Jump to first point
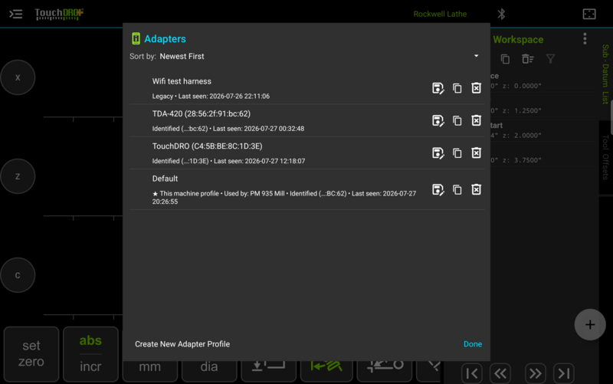The image size is (613, 384). pyautogui.click(x=472, y=373)
